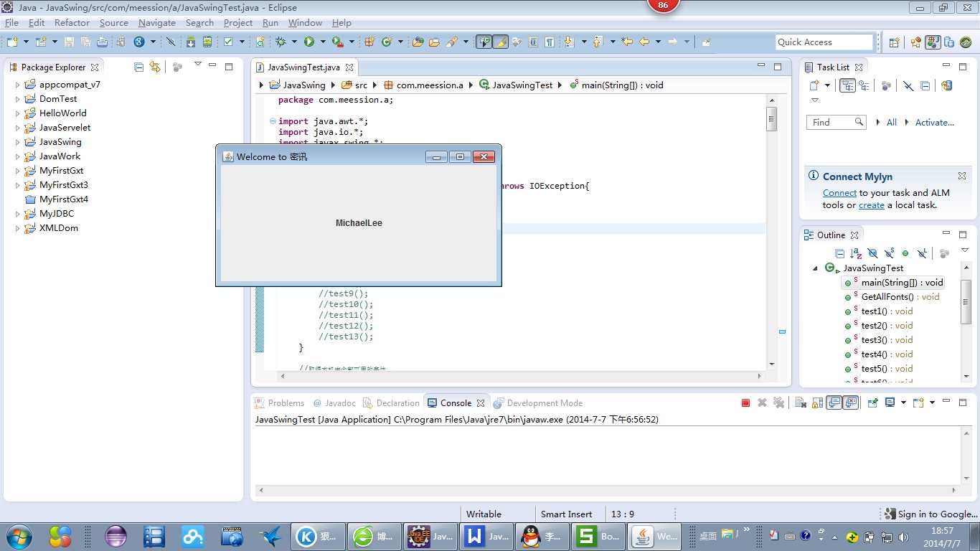Click the Show Whitespace Characters pilcrow icon
This screenshot has width=980, height=551.
click(x=550, y=42)
